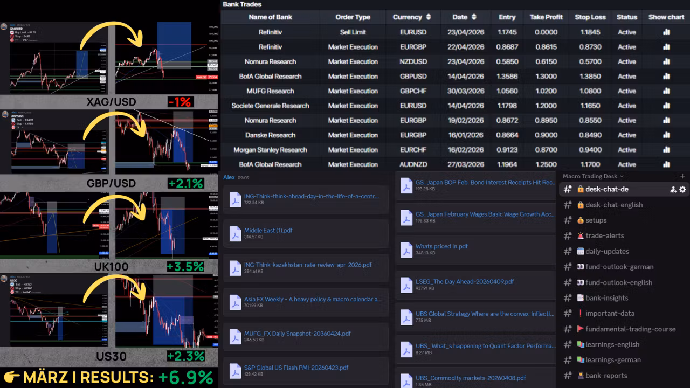Screen dimensions: 690x388
Task: Sort the table by Currency column arrows
Action: point(429,17)
